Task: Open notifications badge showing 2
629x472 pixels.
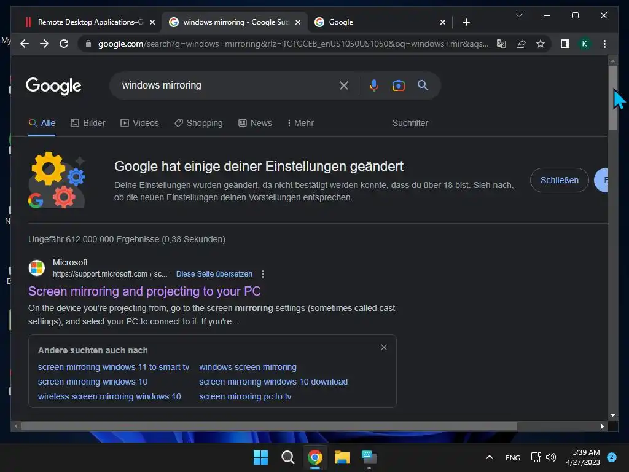Action: [612, 457]
